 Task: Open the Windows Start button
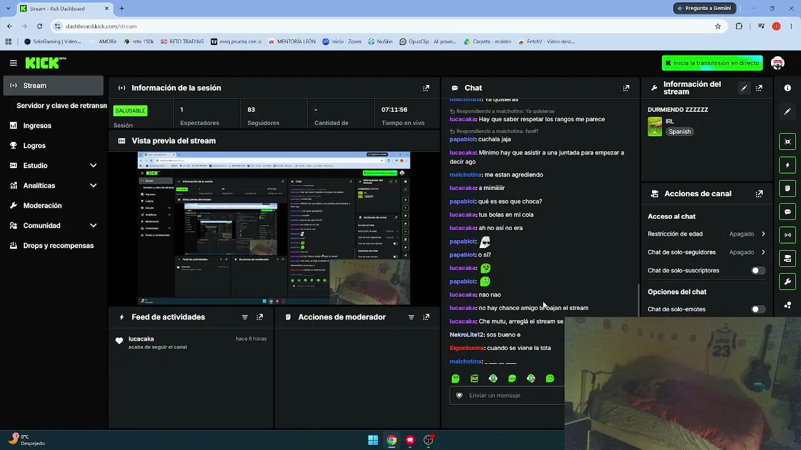pos(373,440)
